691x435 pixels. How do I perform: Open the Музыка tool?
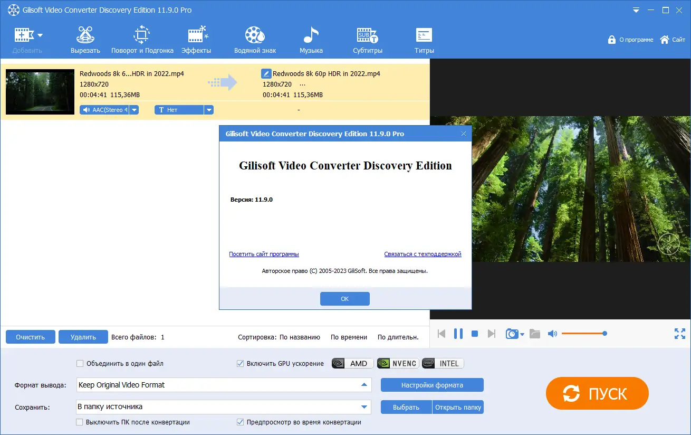point(311,38)
